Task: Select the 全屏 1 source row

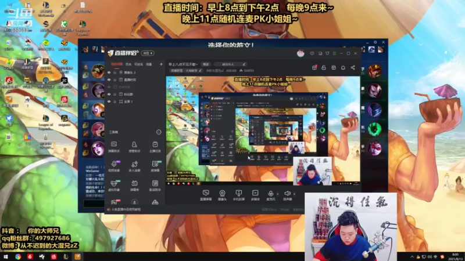Action: 135,101
